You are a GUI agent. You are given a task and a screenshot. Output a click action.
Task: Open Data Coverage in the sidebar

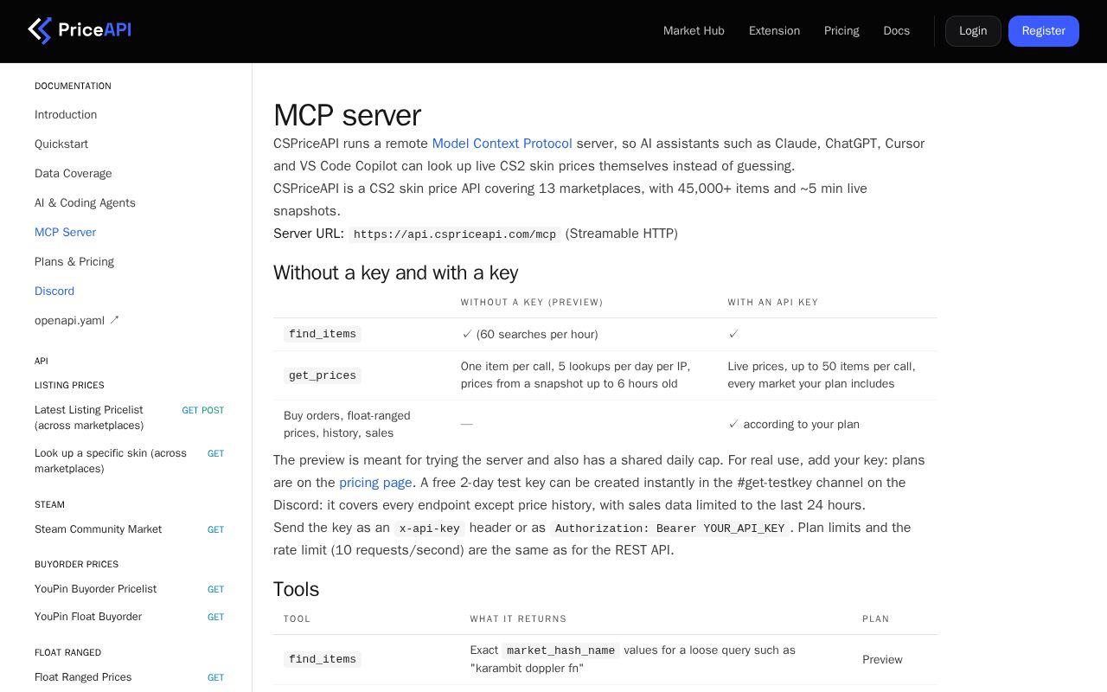click(x=74, y=173)
